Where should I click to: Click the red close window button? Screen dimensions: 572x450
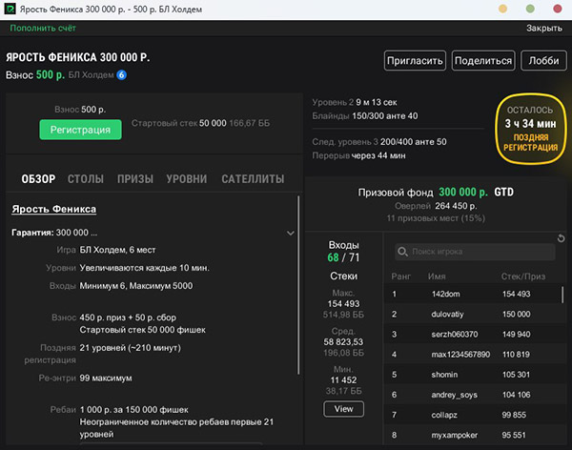click(558, 9)
